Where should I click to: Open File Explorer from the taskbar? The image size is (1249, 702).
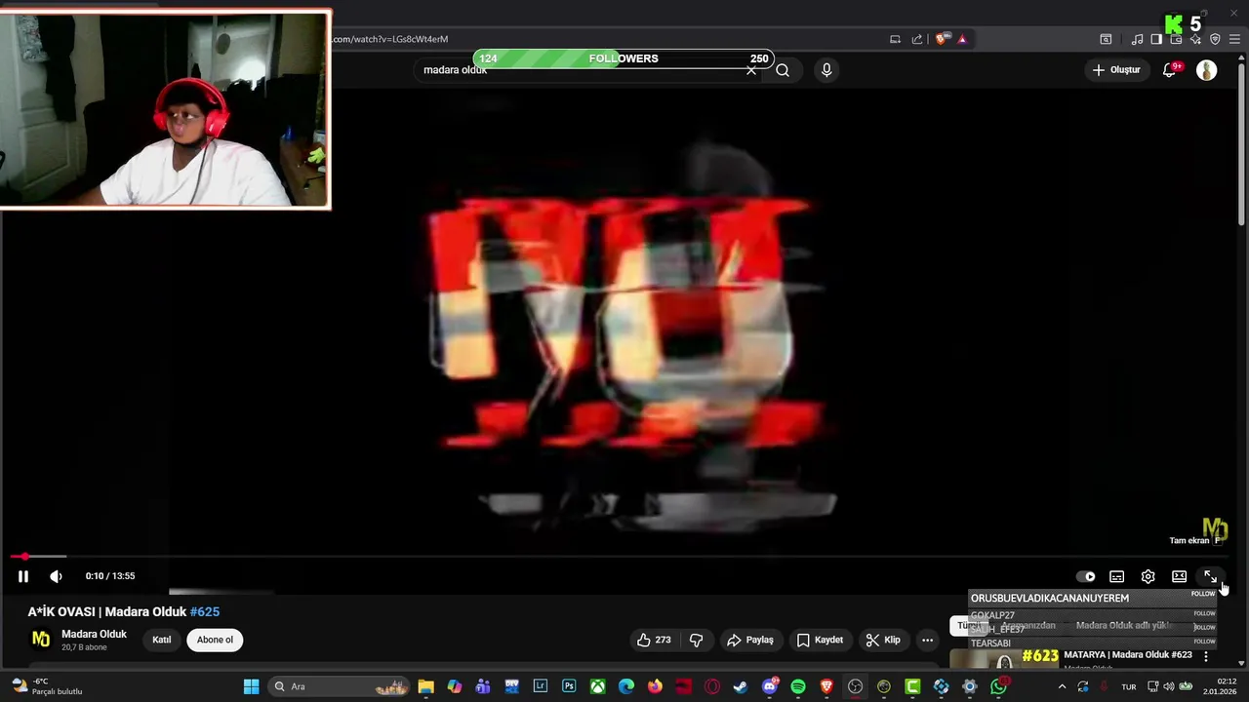click(x=425, y=686)
